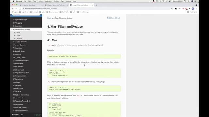Viewport: 209px width, 117px height.
Task: Open the Bookmarks menu
Action: (x=48, y=1)
